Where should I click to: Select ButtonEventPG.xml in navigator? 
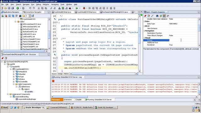pos(30,31)
